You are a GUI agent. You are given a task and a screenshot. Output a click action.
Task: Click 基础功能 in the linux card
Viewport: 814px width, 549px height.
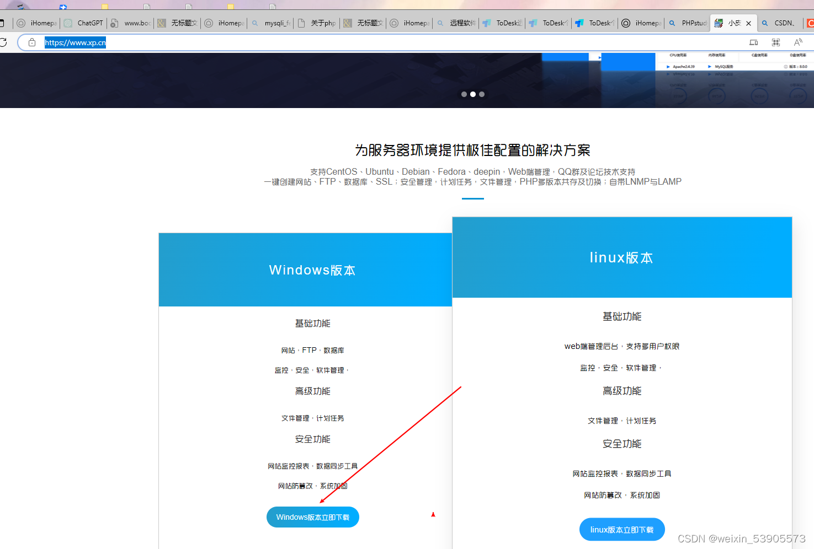coord(622,317)
